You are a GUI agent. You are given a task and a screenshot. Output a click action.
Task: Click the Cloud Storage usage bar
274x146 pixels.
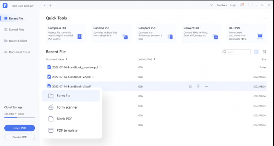point(20,118)
